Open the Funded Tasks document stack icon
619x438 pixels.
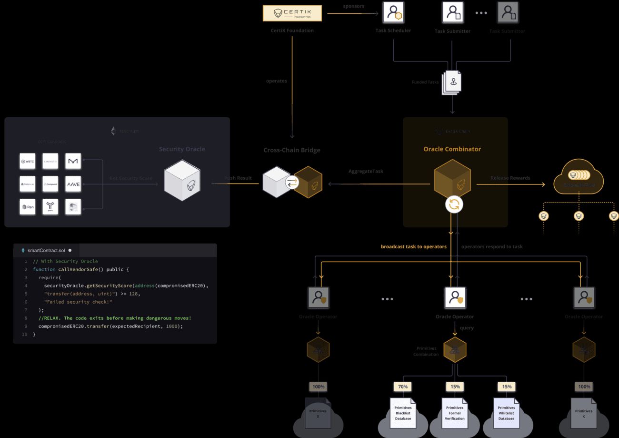coord(452,82)
